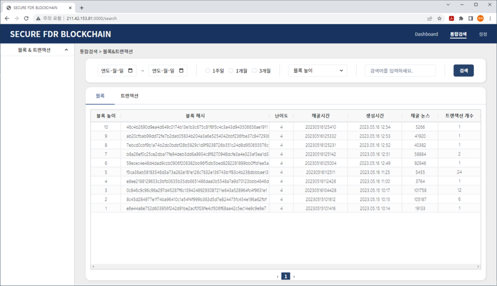The image size is (497, 286).
Task: Select the 1개월 radio button
Action: point(231,71)
